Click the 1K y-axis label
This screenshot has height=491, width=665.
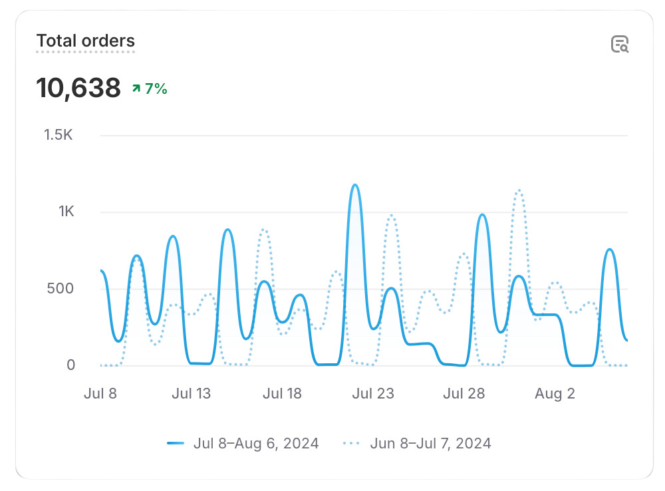click(66, 212)
